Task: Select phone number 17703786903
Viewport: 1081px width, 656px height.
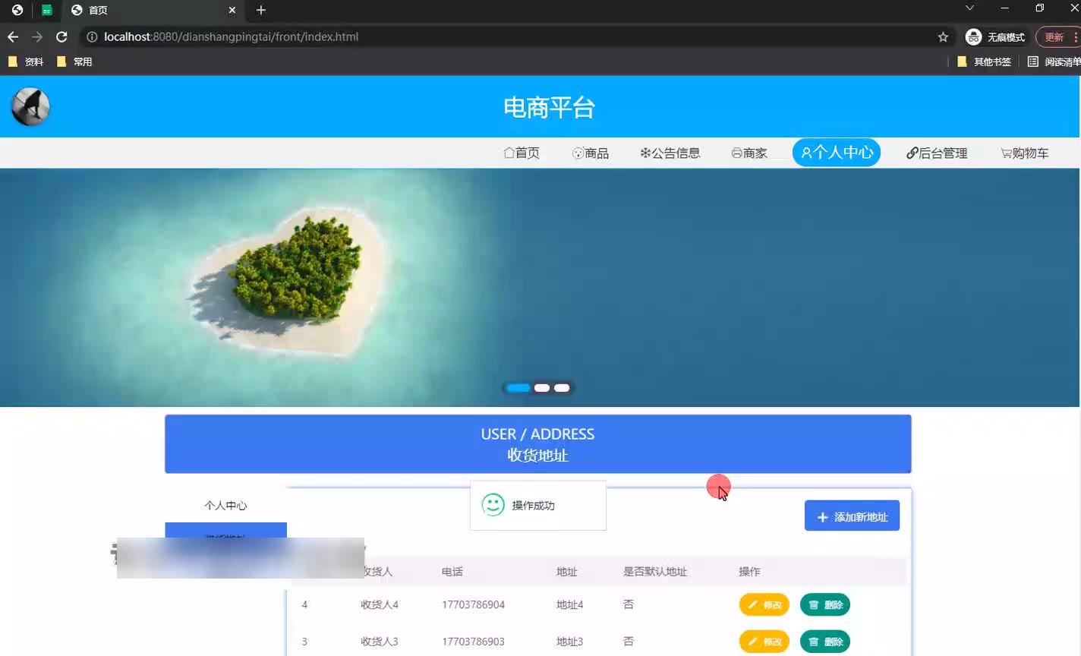Action: point(474,642)
